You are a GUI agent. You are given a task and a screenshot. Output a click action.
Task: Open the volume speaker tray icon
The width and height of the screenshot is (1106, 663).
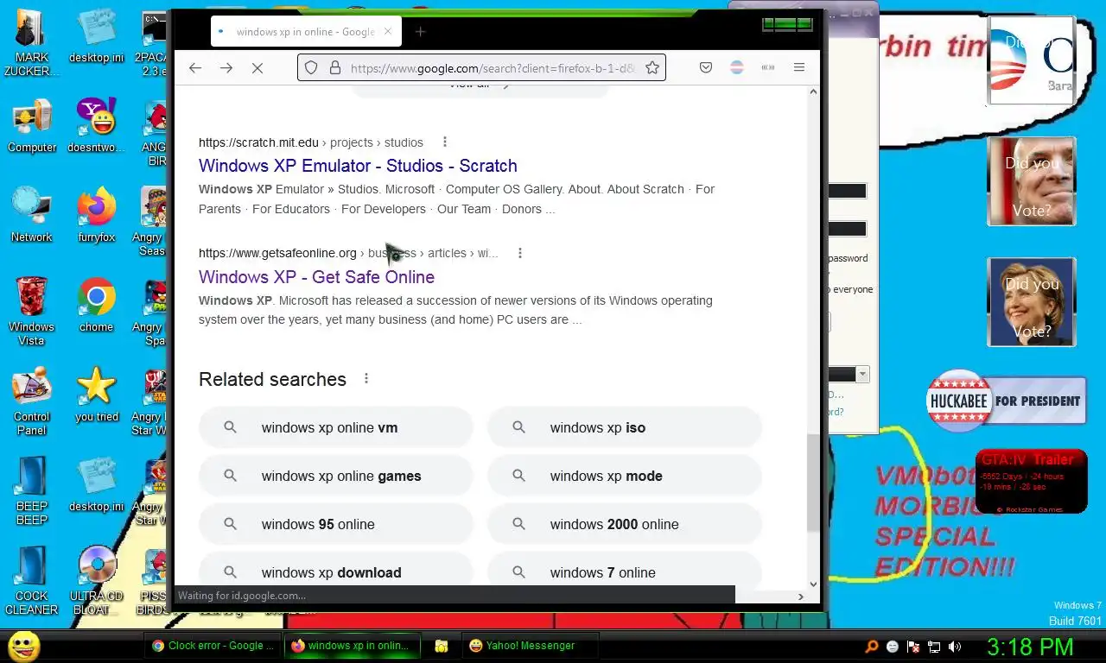tap(955, 646)
